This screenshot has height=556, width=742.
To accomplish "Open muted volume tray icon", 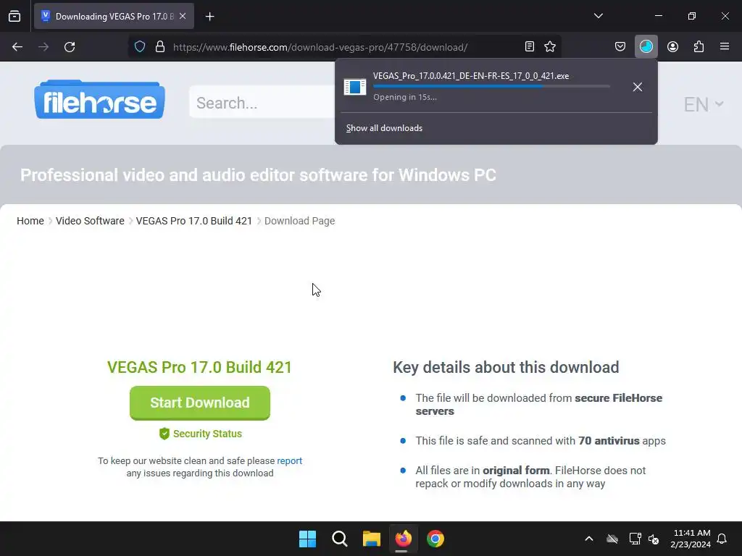I will 654,539.
